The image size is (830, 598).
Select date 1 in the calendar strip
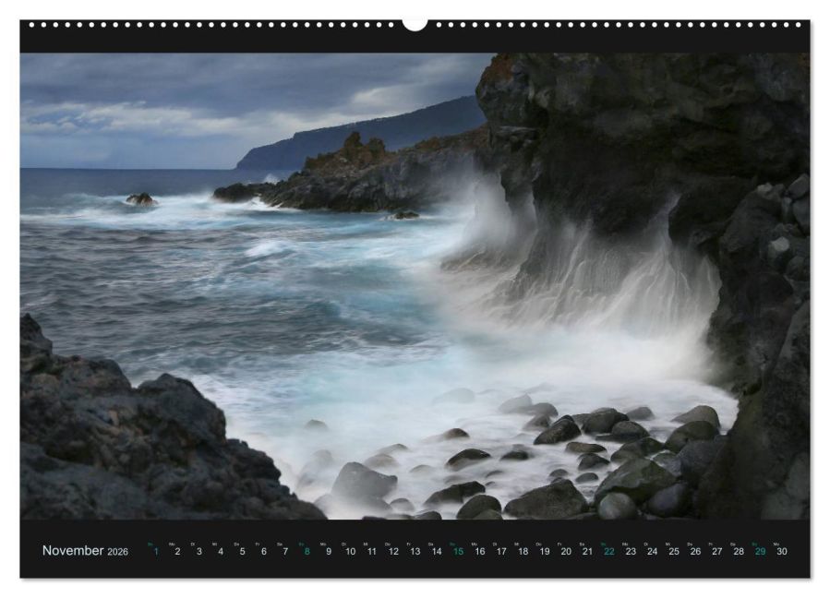click(x=156, y=552)
